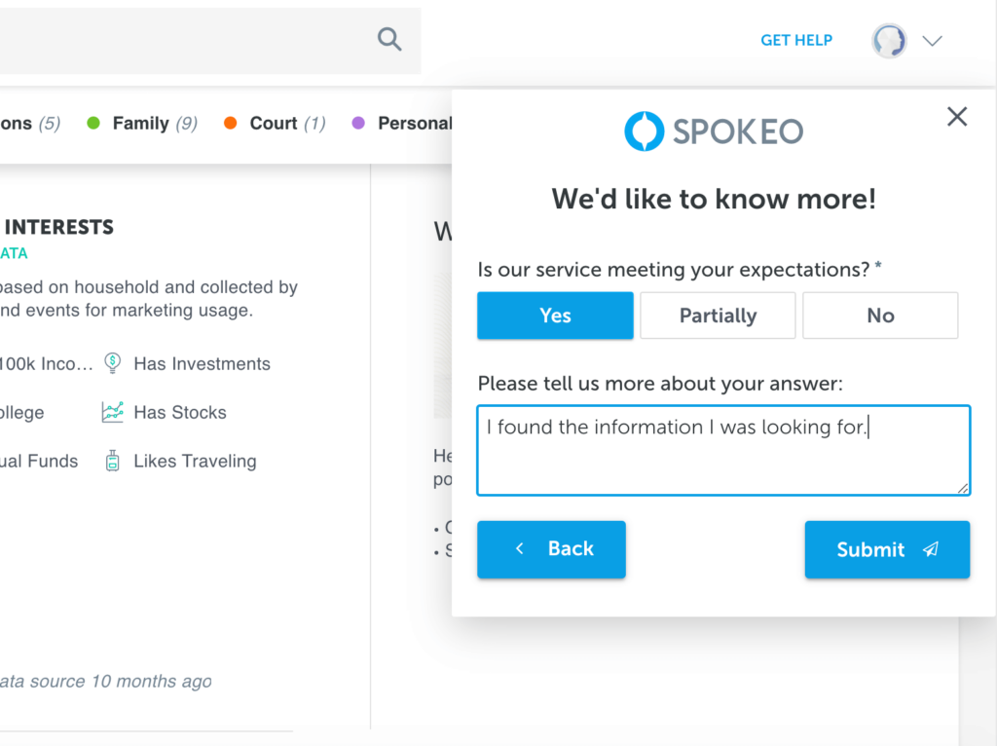Screen dimensions: 997x746
Task: Click inside the feedback text box
Action: tap(722, 449)
